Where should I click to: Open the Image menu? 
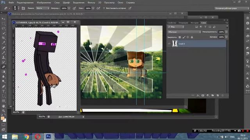(x=44, y=3)
